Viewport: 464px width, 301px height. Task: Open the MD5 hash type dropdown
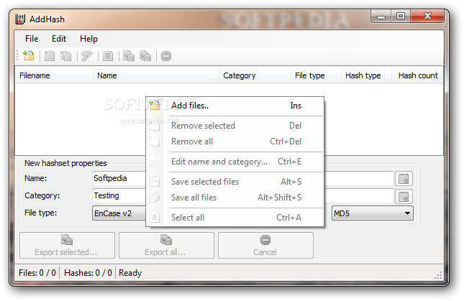click(x=372, y=213)
